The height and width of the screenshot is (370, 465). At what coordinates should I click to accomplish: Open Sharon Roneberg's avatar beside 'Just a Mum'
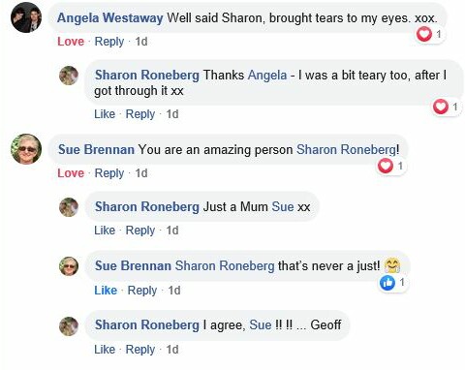click(69, 207)
